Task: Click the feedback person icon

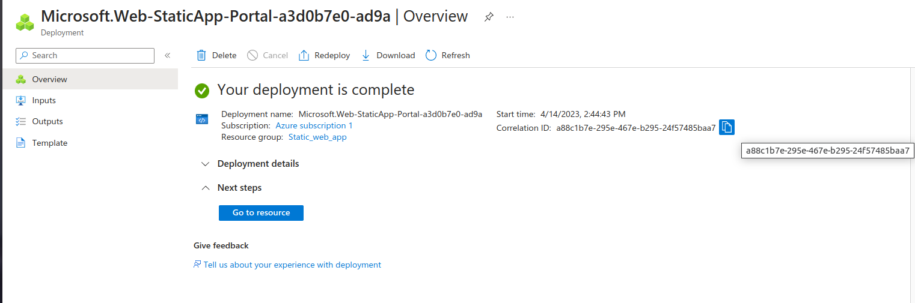Action: [197, 265]
